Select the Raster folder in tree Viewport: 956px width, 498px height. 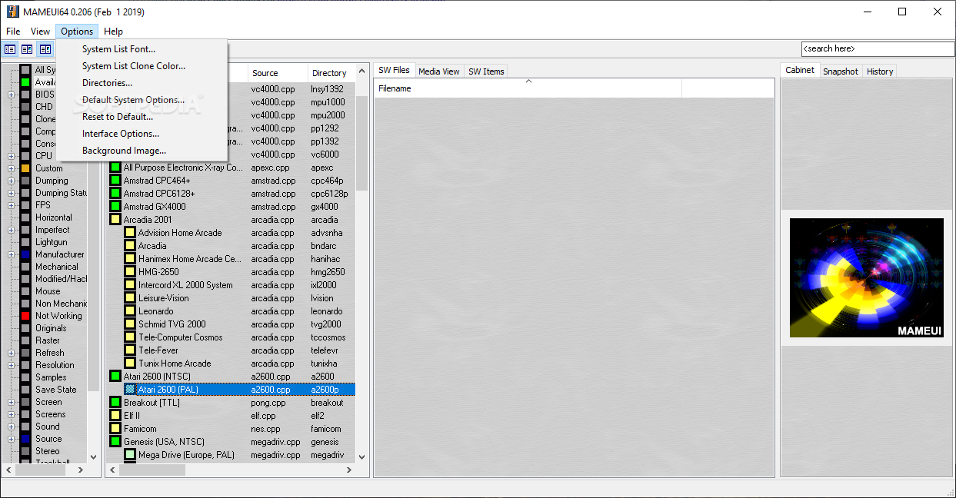(x=47, y=340)
